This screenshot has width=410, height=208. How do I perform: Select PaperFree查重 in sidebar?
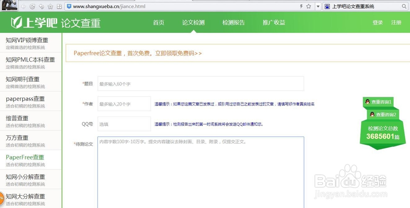coord(31,160)
